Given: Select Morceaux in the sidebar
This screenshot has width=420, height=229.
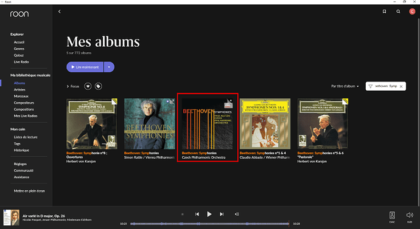Looking at the screenshot, I should coord(21,96).
